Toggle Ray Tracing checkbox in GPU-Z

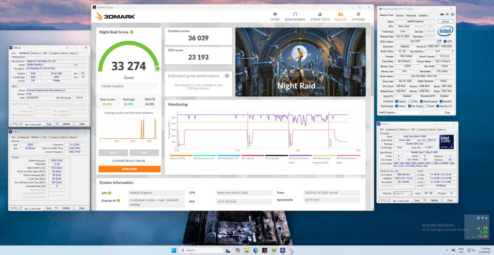coord(409,106)
